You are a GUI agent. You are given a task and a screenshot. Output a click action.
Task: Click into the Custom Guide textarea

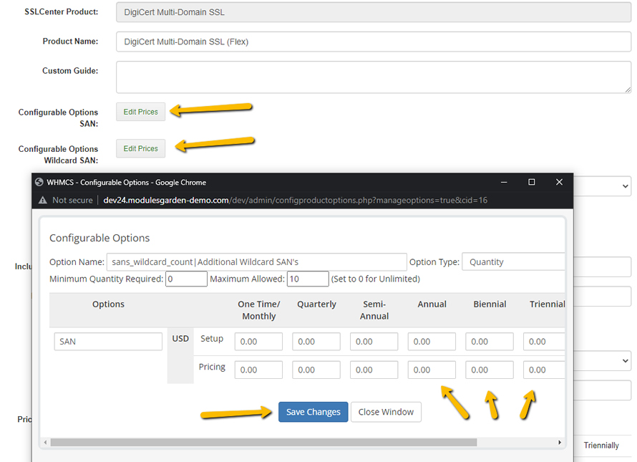point(374,77)
